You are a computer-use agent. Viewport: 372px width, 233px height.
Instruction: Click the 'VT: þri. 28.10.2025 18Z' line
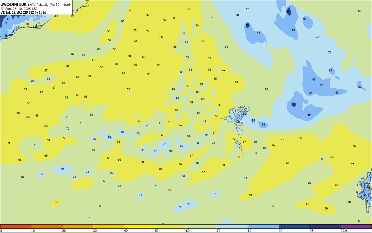17,12
